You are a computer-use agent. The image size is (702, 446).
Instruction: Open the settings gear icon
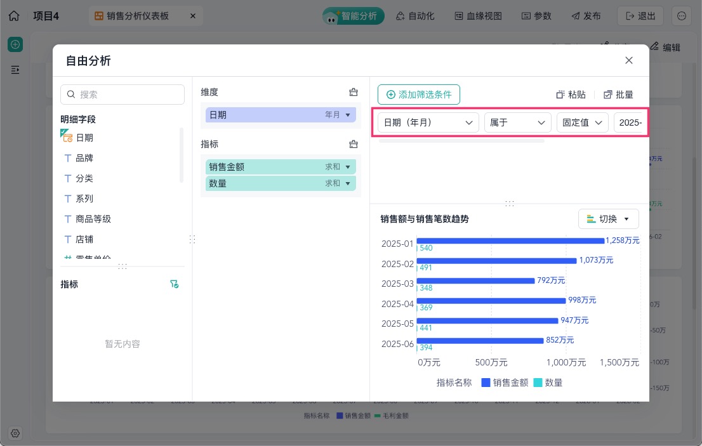(x=15, y=433)
